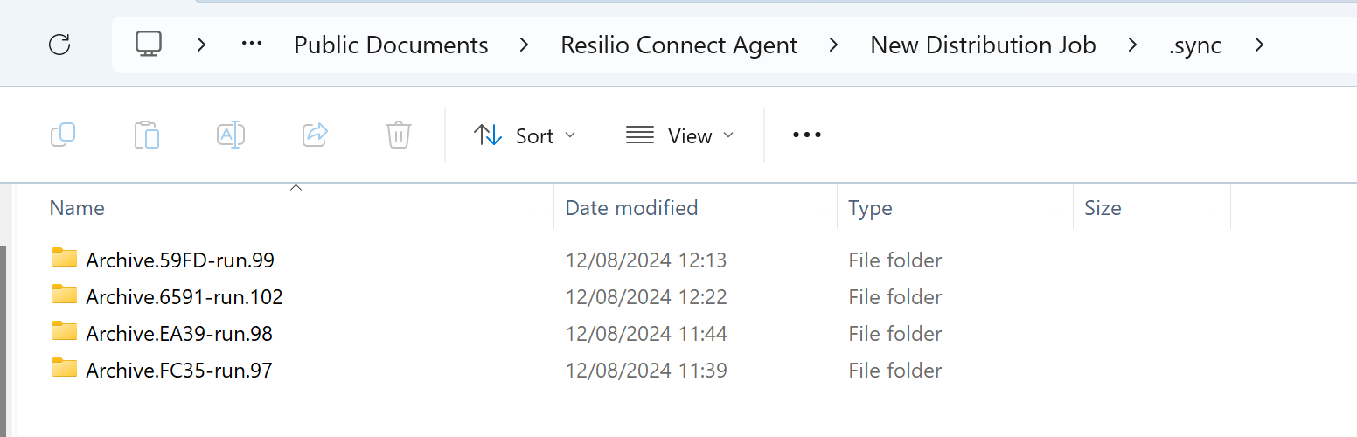1357x437 pixels.
Task: Click the This PC monitor icon
Action: point(150,45)
